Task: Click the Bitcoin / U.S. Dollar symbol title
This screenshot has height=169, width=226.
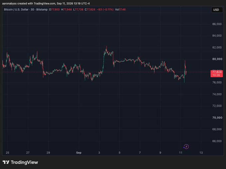Action: pyautogui.click(x=16, y=10)
